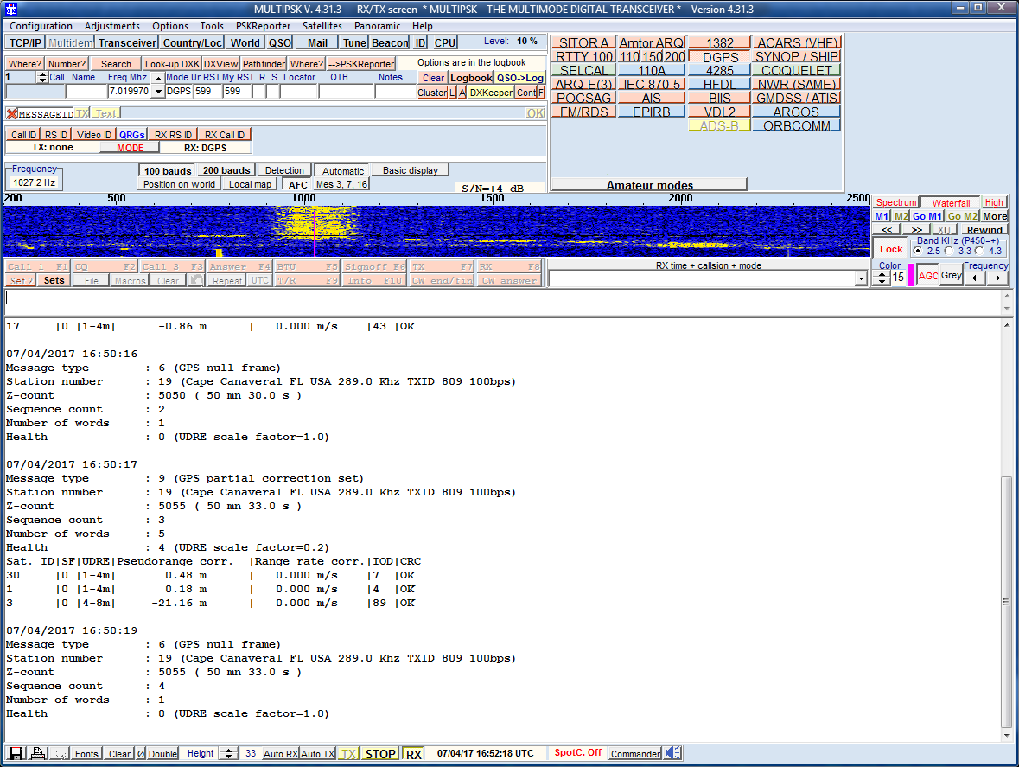1019x767 pixels.
Task: Click the save floppy disk icon
Action: click(x=16, y=753)
